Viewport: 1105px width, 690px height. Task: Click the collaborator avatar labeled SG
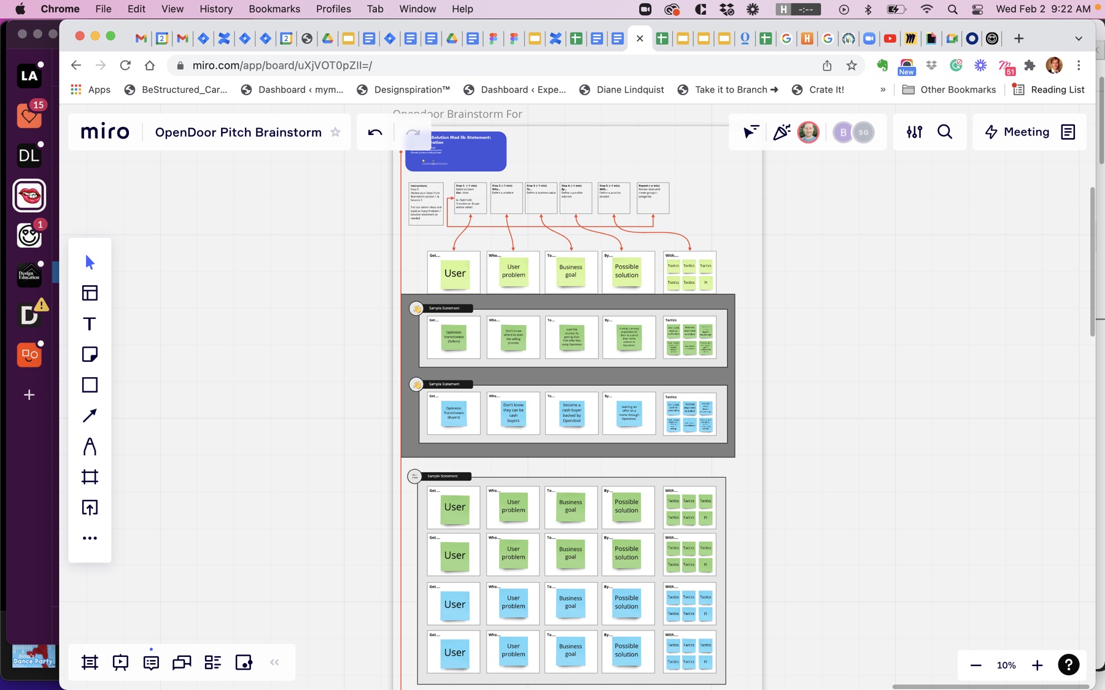[864, 132]
